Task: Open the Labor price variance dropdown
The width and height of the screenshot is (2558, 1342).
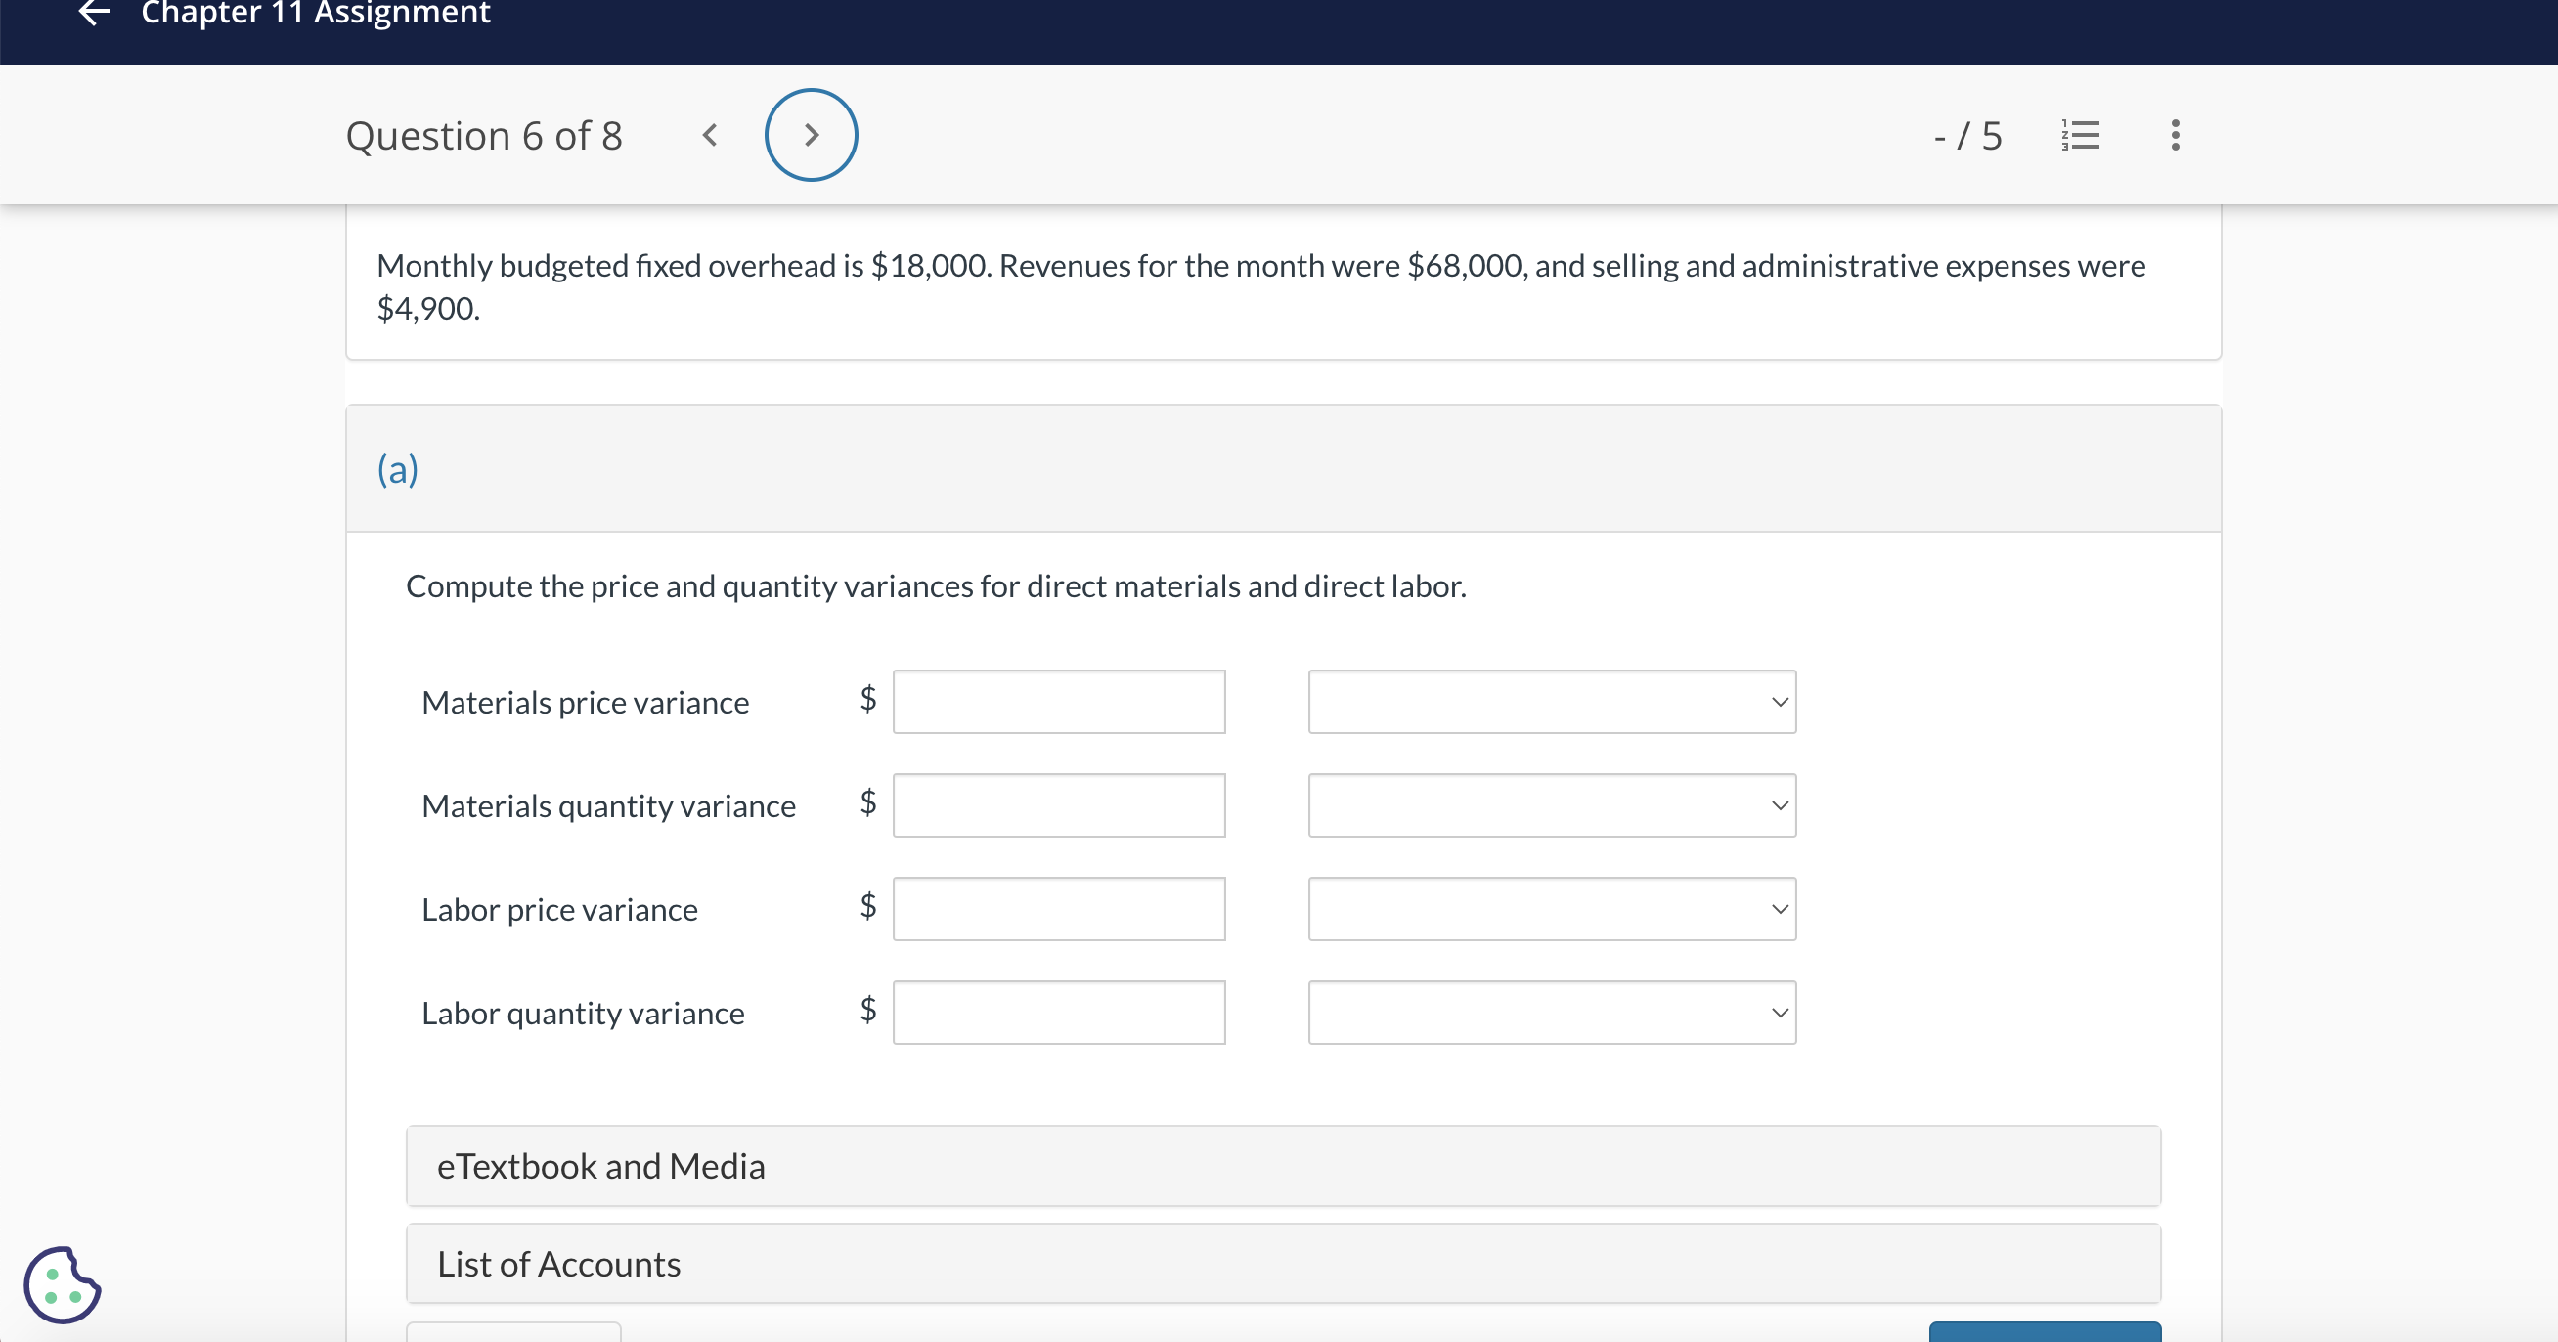Action: 1551,909
